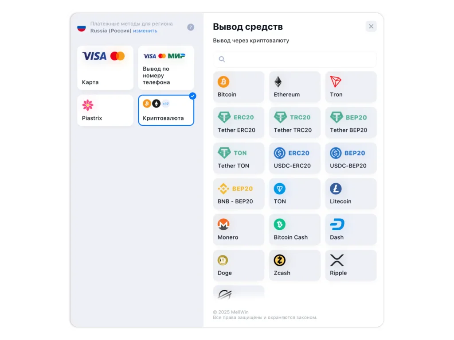Screen dimensions: 454x340
Task: Select the Dash cryptocurrency tile
Action: click(x=351, y=230)
